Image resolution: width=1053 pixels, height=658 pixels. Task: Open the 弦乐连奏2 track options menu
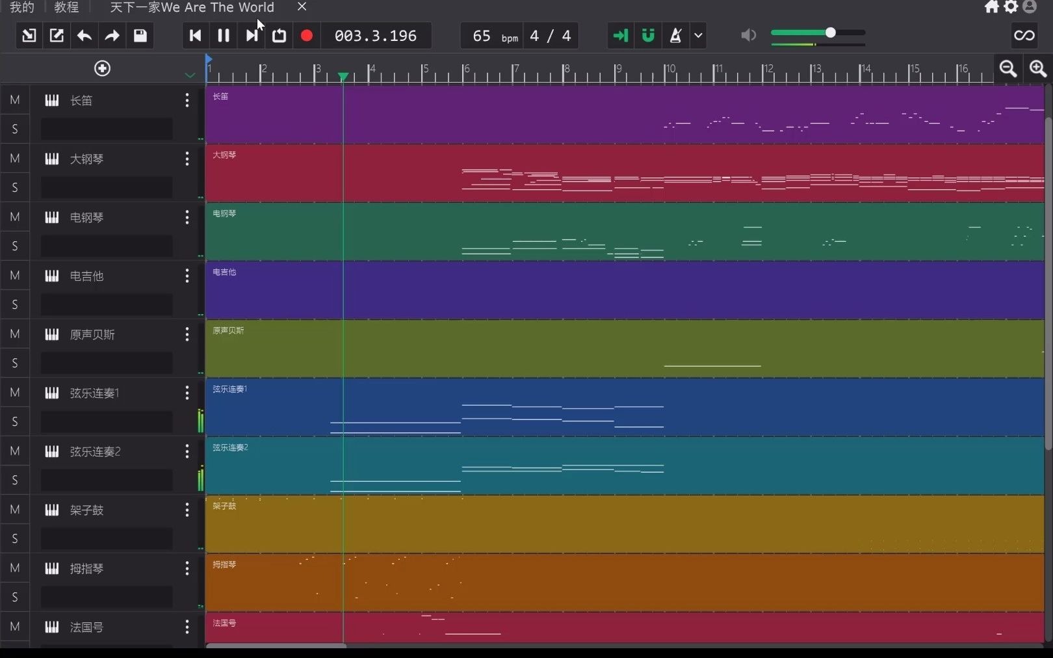[x=187, y=451]
